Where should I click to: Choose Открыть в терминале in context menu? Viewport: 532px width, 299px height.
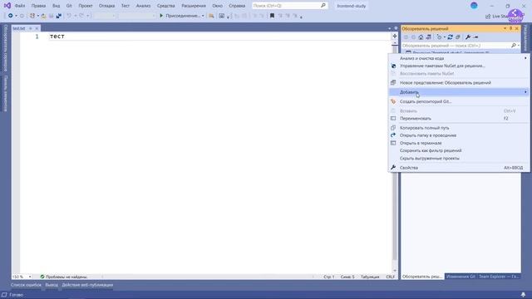tap(459, 143)
